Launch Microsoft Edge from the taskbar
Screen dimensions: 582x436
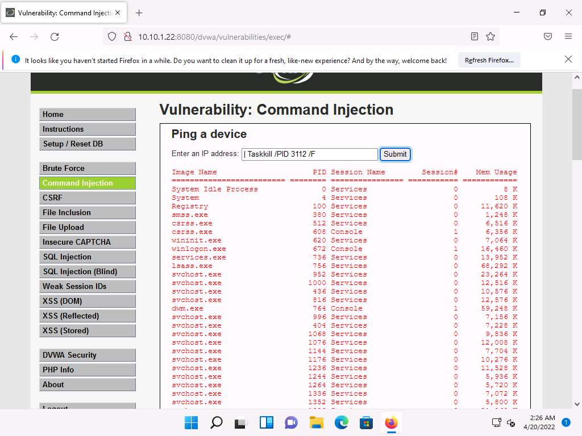coord(341,423)
